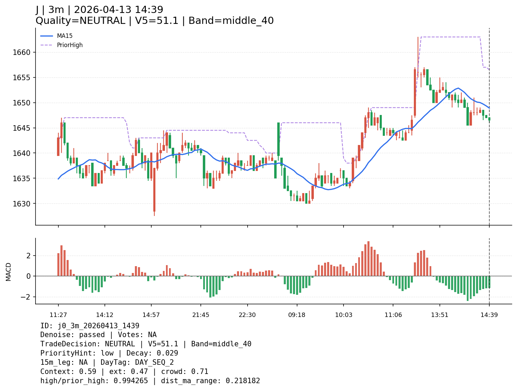The width and height of the screenshot is (517, 390).
Task: Click the 1660 price axis label
Action: (x=22, y=53)
